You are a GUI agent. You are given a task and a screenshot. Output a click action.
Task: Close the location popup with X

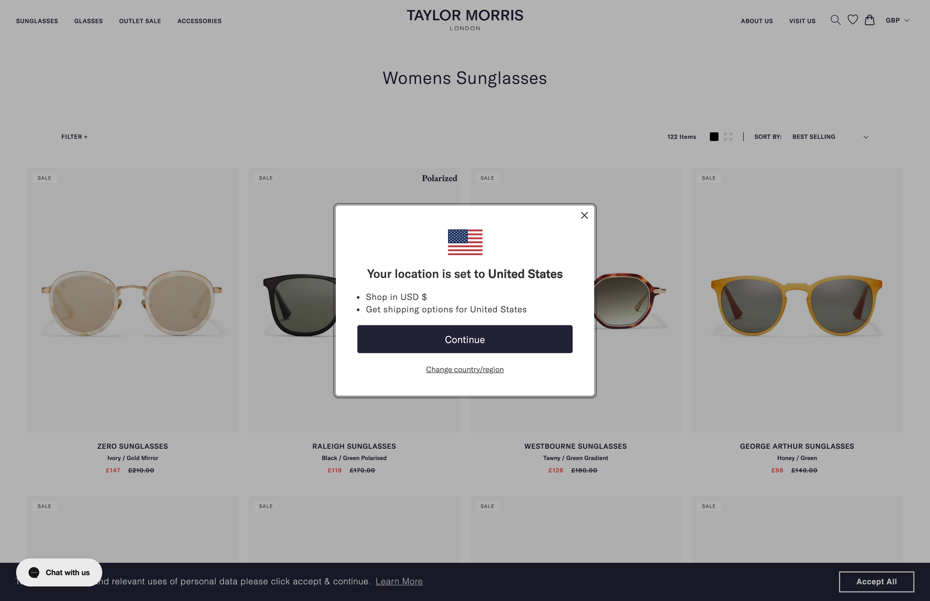point(584,215)
